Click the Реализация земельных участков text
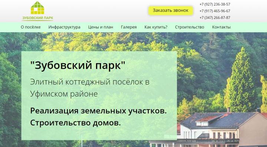The height and width of the screenshot is (147, 267). [98, 111]
